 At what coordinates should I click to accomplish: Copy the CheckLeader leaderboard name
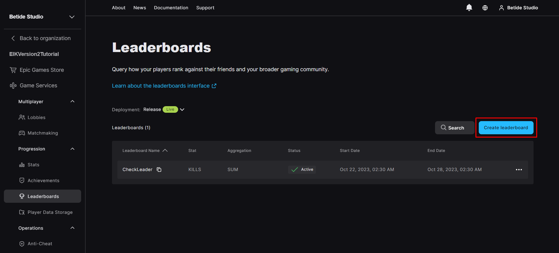[x=159, y=170]
